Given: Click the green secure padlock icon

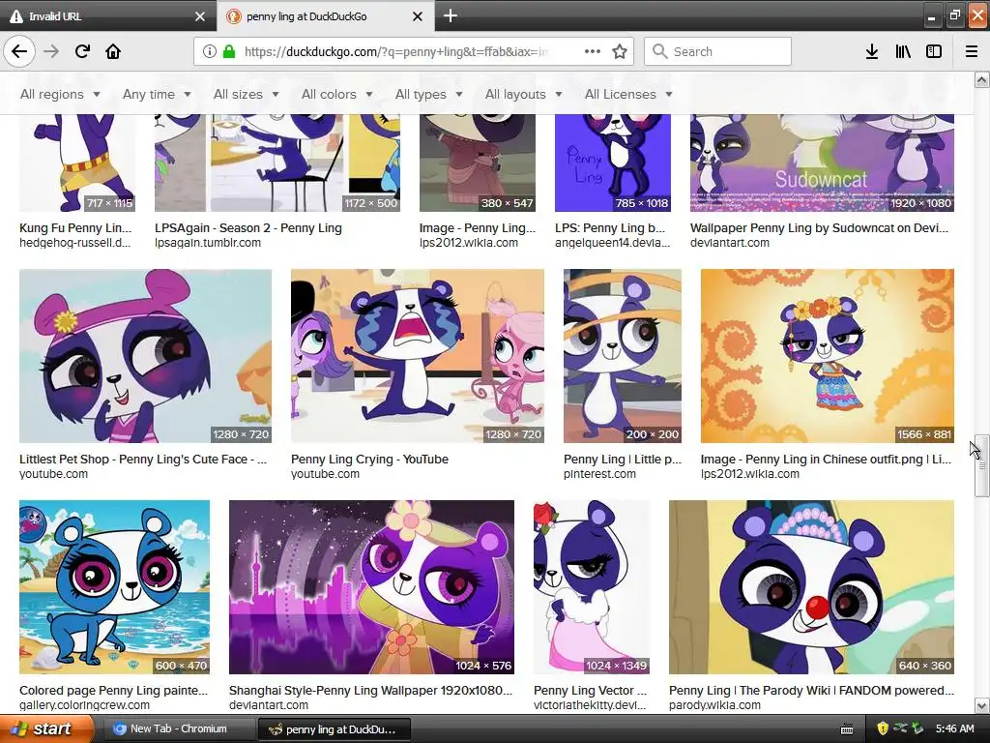Looking at the screenshot, I should (228, 51).
